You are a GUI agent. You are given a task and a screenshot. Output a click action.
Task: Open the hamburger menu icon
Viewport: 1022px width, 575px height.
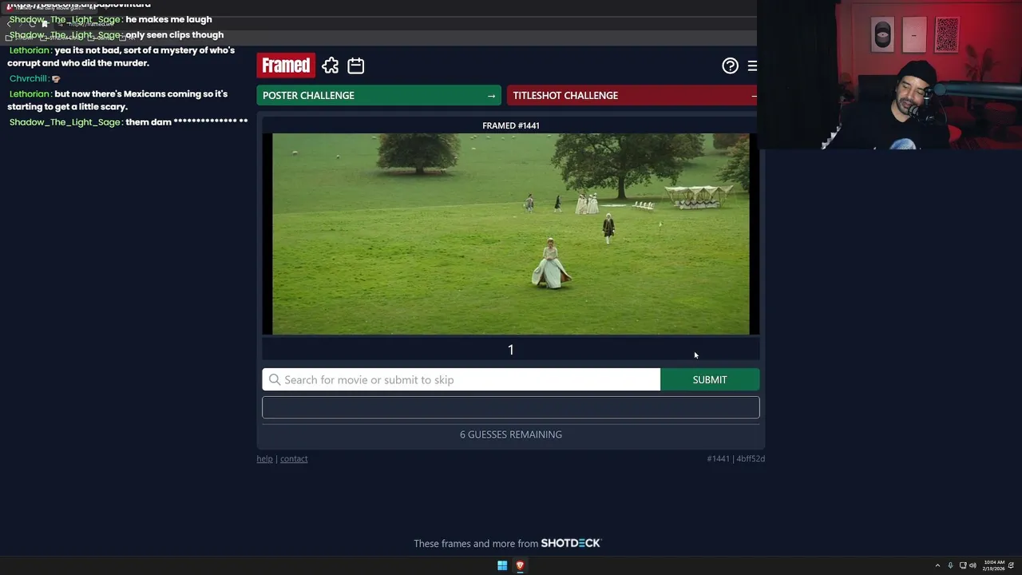coord(752,66)
